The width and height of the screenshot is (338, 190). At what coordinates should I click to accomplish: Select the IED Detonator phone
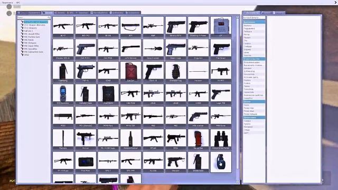pyautogui.click(x=63, y=94)
